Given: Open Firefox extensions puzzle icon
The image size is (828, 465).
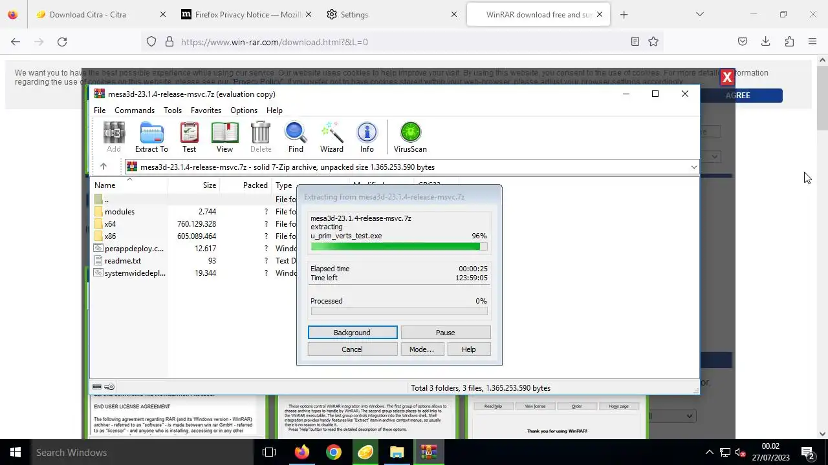Looking at the screenshot, I should [x=789, y=42].
